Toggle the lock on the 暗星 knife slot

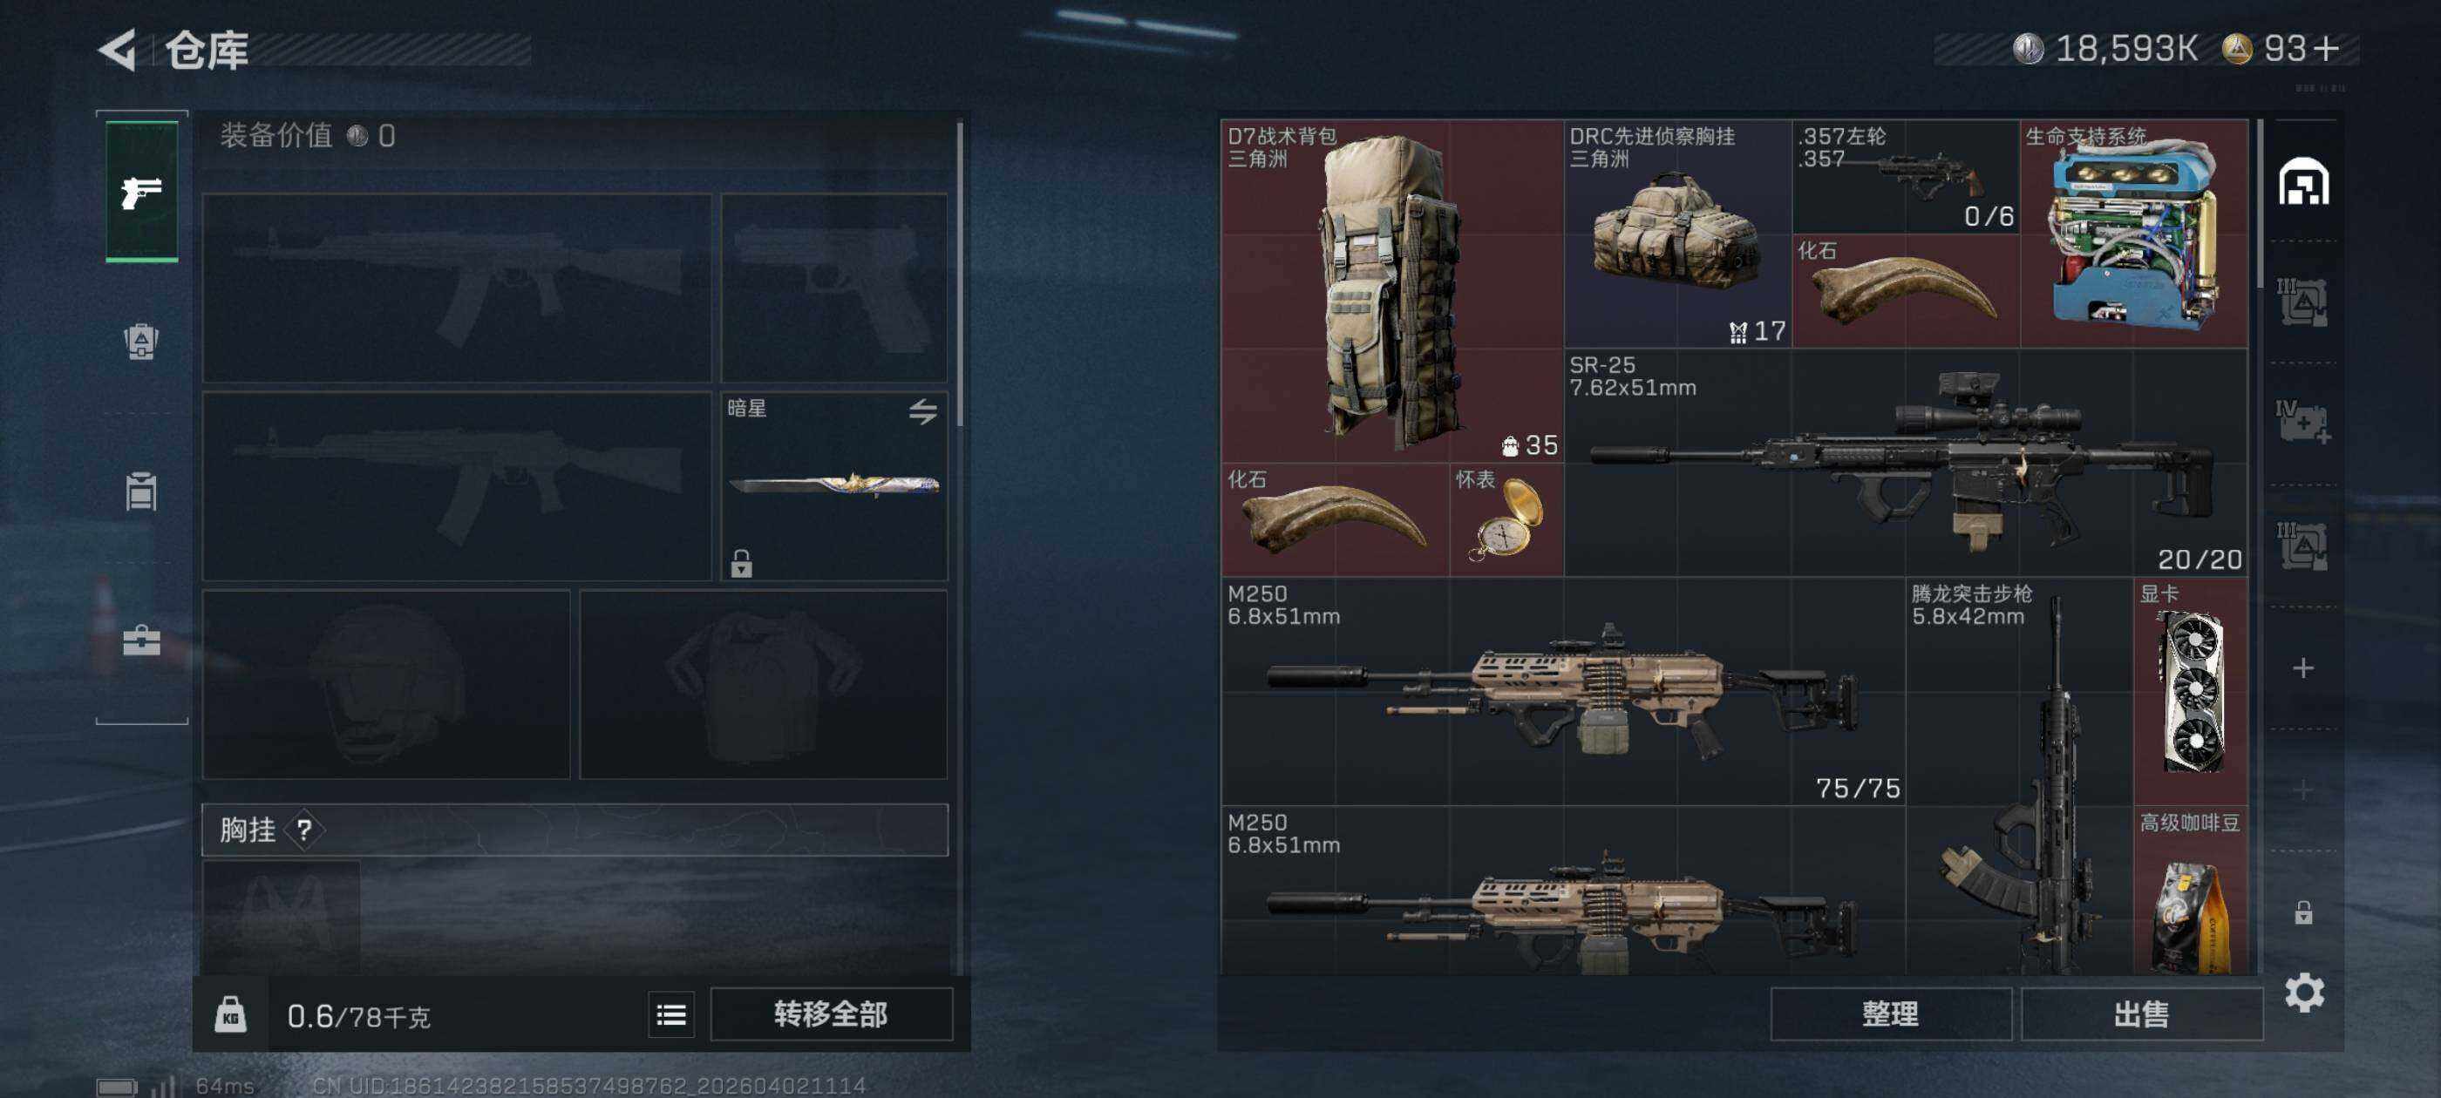(x=741, y=564)
